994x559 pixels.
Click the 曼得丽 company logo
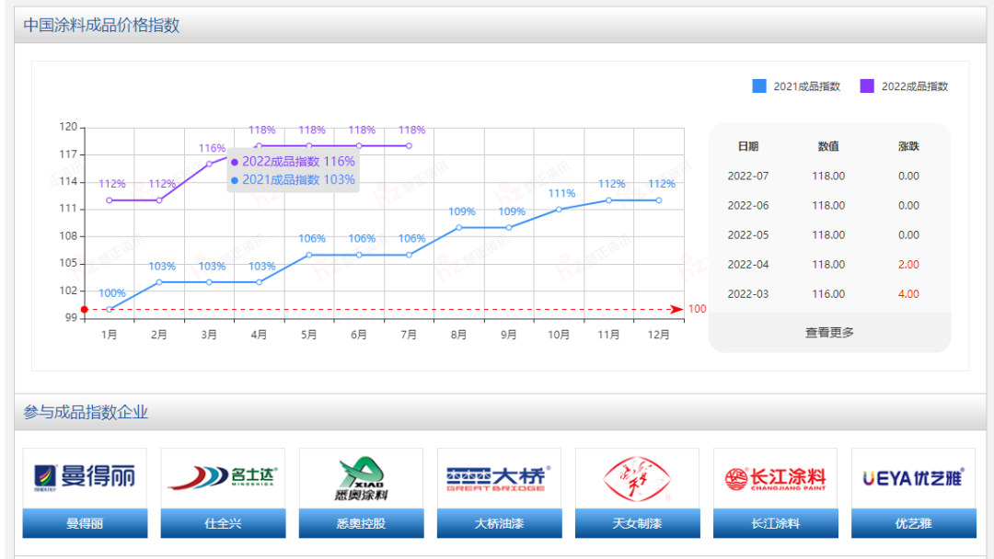(85, 477)
